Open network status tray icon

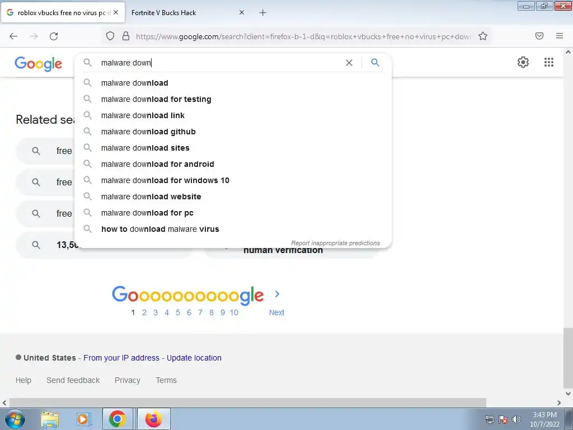[489, 419]
